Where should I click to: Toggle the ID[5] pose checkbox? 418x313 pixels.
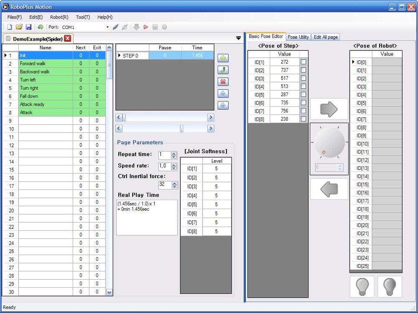click(303, 94)
